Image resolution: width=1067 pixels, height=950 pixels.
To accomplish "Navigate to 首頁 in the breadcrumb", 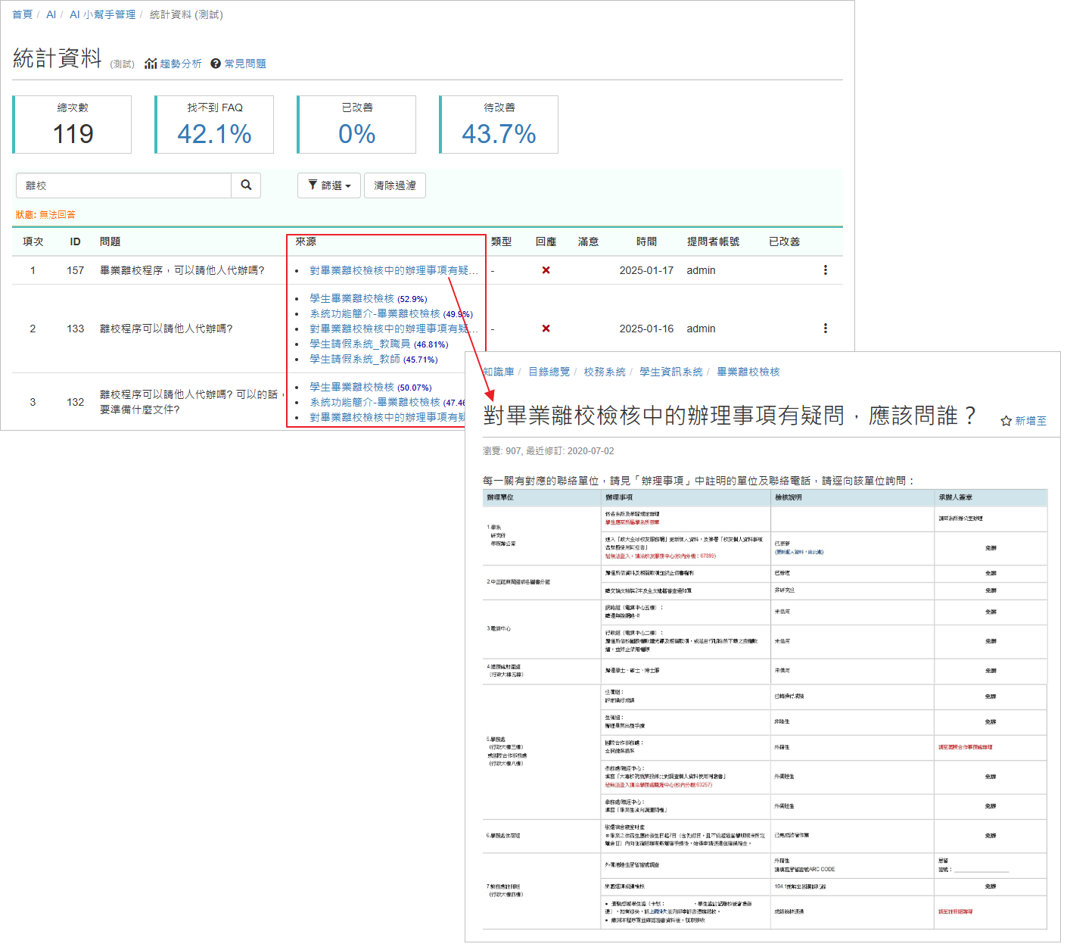I will [x=21, y=14].
